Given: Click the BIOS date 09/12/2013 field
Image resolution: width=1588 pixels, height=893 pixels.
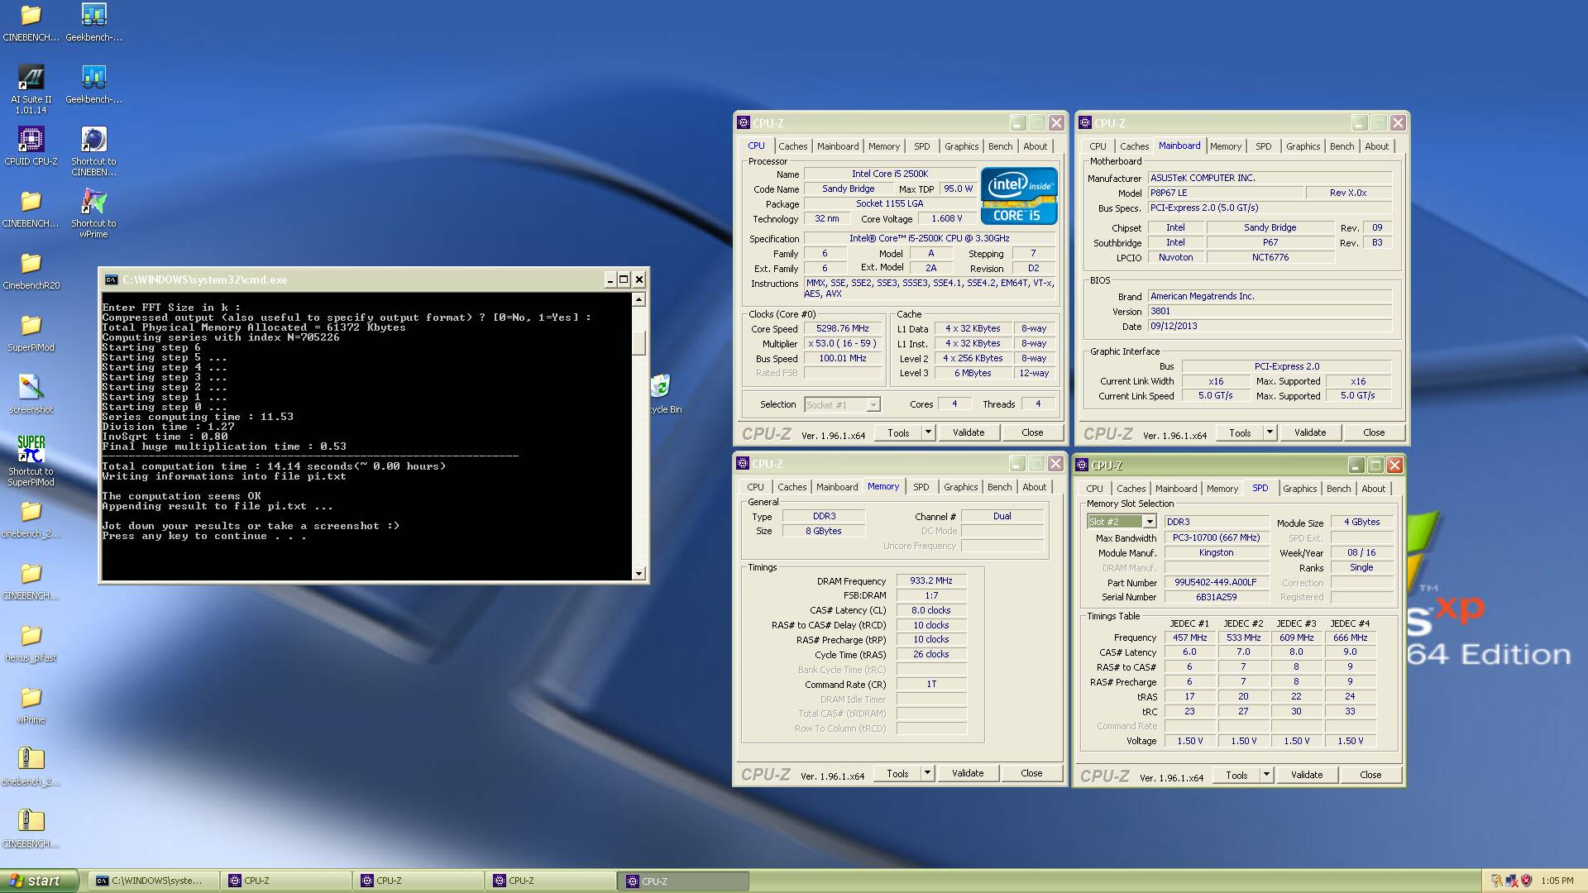Looking at the screenshot, I should 1270,326.
